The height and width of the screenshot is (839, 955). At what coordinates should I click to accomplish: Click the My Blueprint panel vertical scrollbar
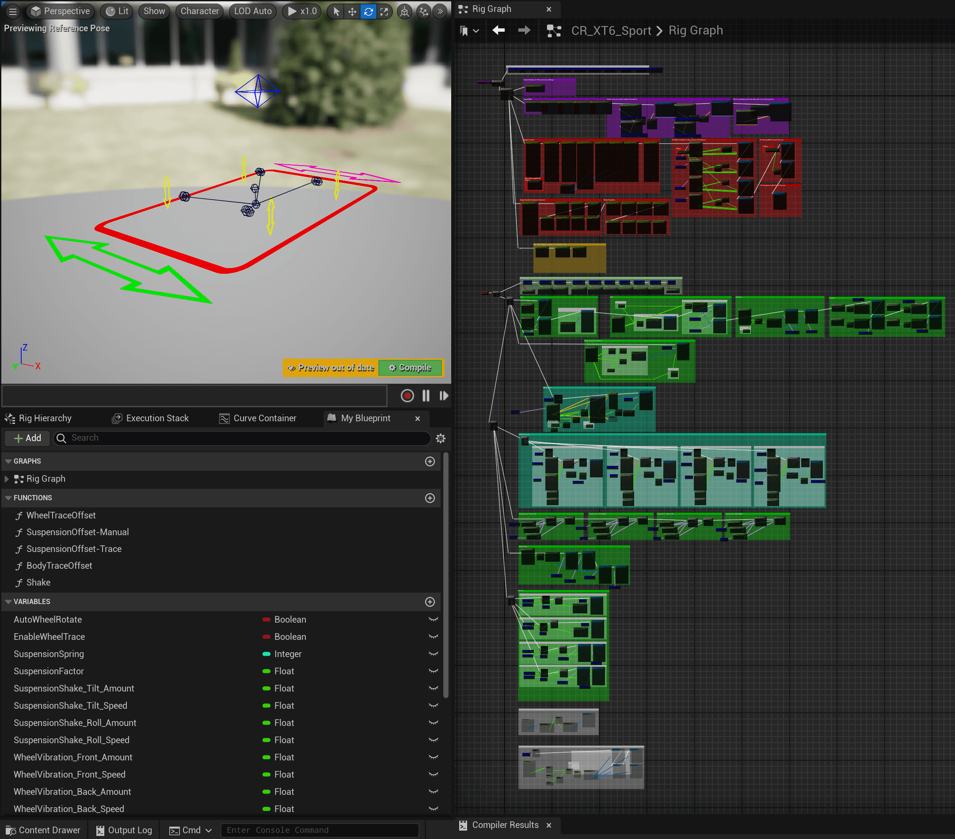446,574
